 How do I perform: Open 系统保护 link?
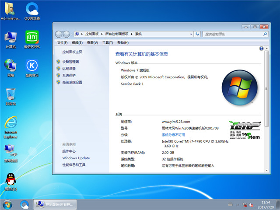(x=69, y=75)
